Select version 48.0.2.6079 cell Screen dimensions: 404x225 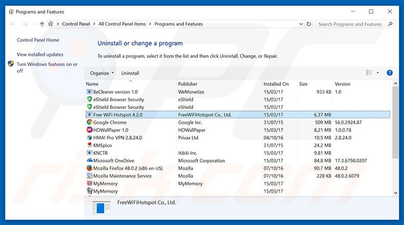(x=347, y=176)
